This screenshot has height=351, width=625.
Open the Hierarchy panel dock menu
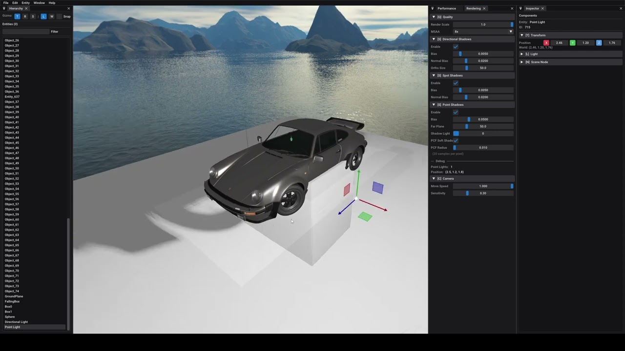tap(4, 8)
